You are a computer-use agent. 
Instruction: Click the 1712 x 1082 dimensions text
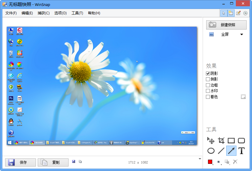click(138, 162)
